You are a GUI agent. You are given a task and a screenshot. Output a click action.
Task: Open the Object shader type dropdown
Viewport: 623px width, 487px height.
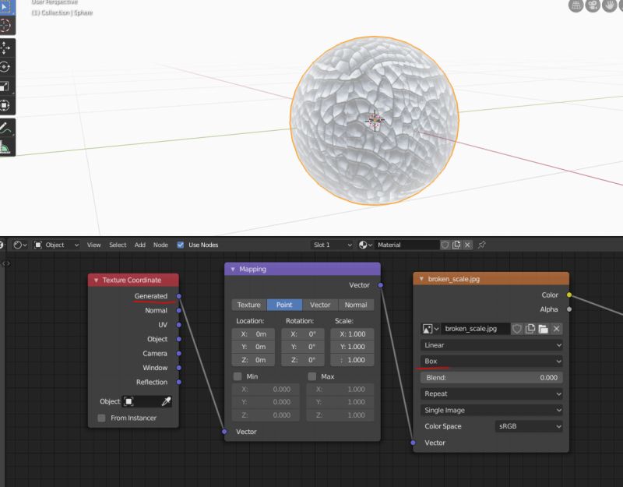pos(56,245)
